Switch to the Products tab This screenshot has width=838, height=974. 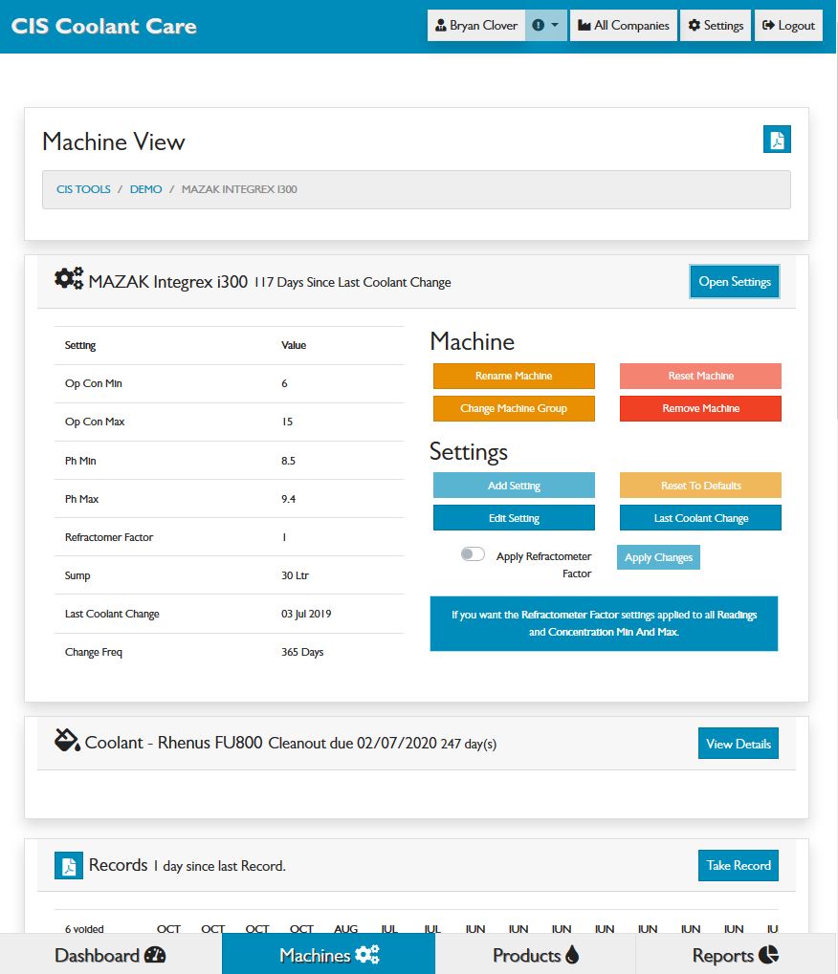tap(535, 954)
